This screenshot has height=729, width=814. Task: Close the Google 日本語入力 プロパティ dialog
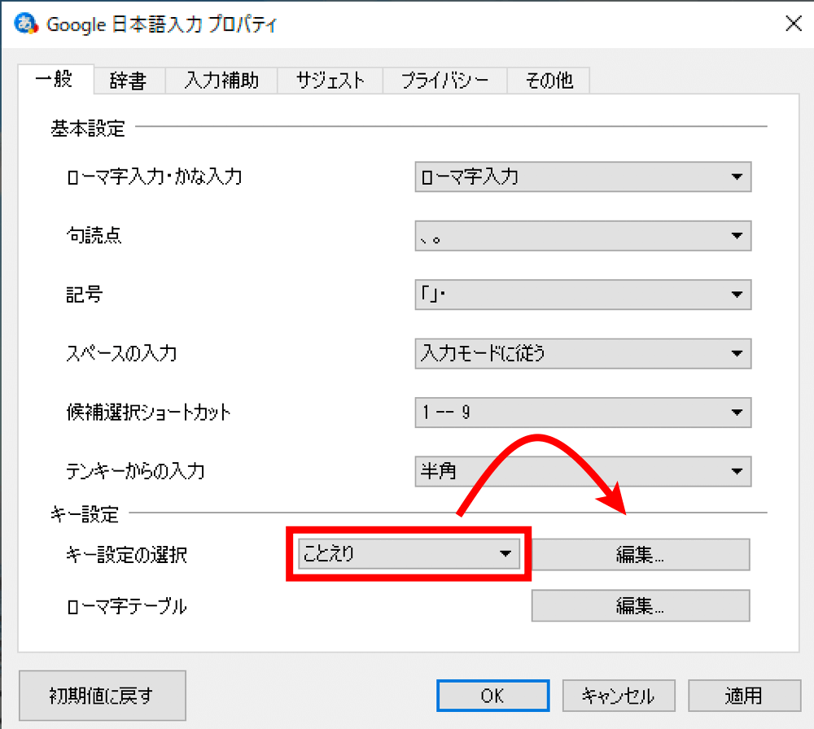tap(793, 24)
